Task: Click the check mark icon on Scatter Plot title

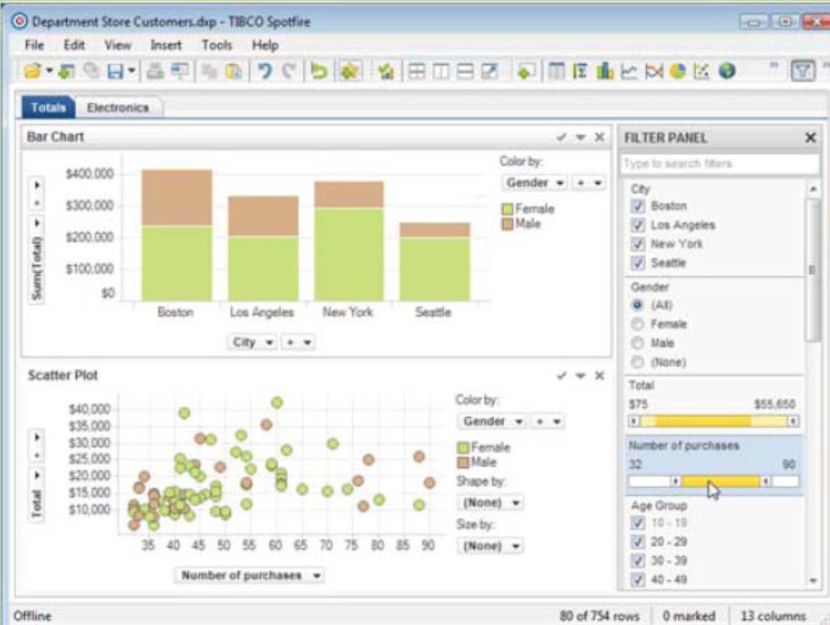Action: click(562, 376)
